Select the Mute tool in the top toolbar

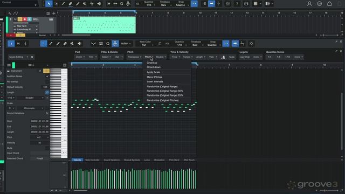[85, 4]
